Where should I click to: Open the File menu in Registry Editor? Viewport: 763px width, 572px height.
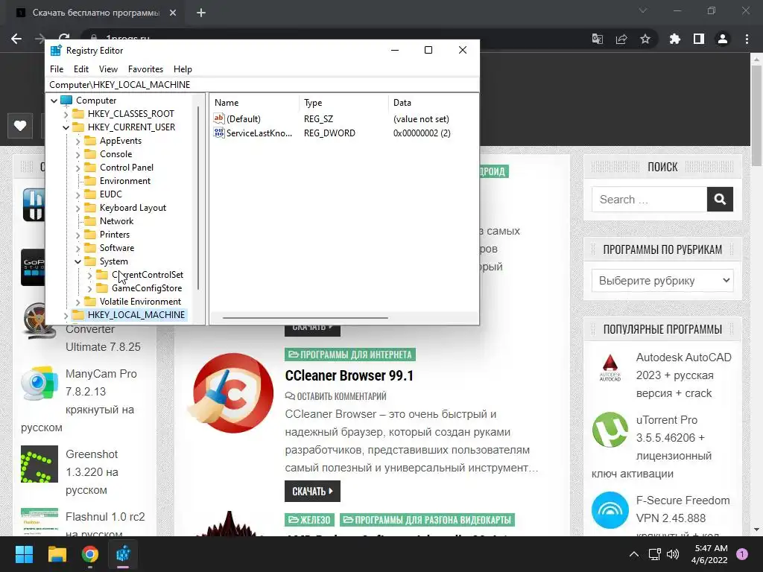click(x=57, y=69)
